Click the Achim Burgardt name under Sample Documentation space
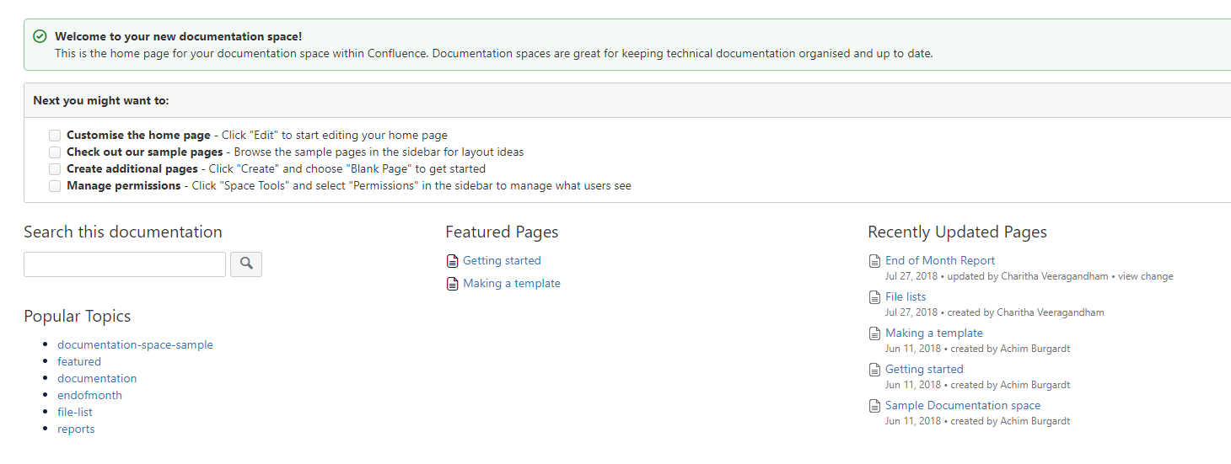The image size is (1231, 464). [1035, 421]
